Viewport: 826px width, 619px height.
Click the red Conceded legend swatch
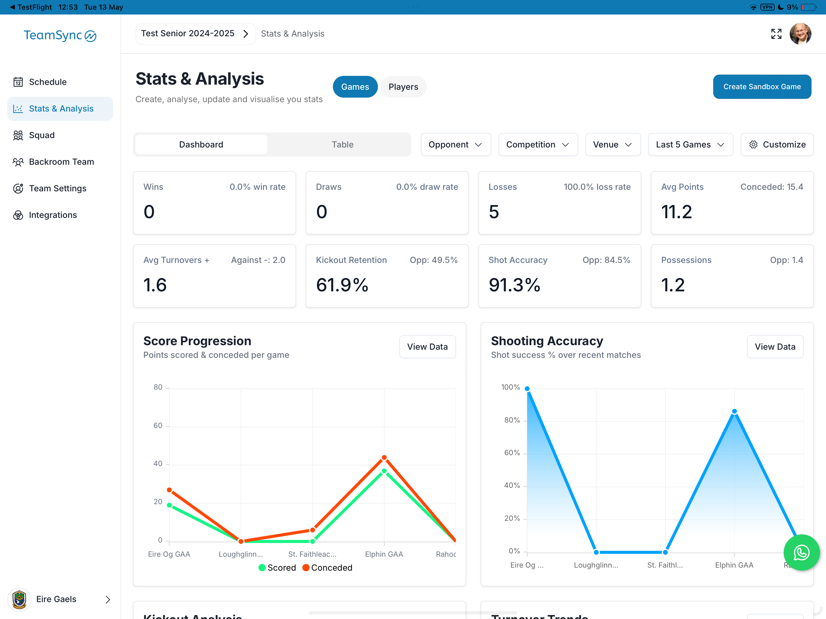[306, 568]
